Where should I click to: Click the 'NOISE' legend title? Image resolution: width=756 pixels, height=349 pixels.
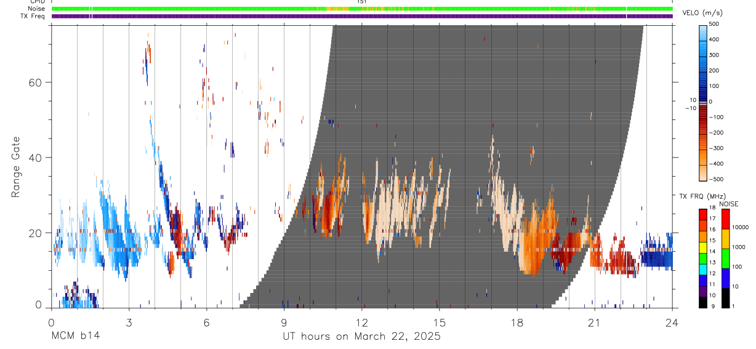728,204
